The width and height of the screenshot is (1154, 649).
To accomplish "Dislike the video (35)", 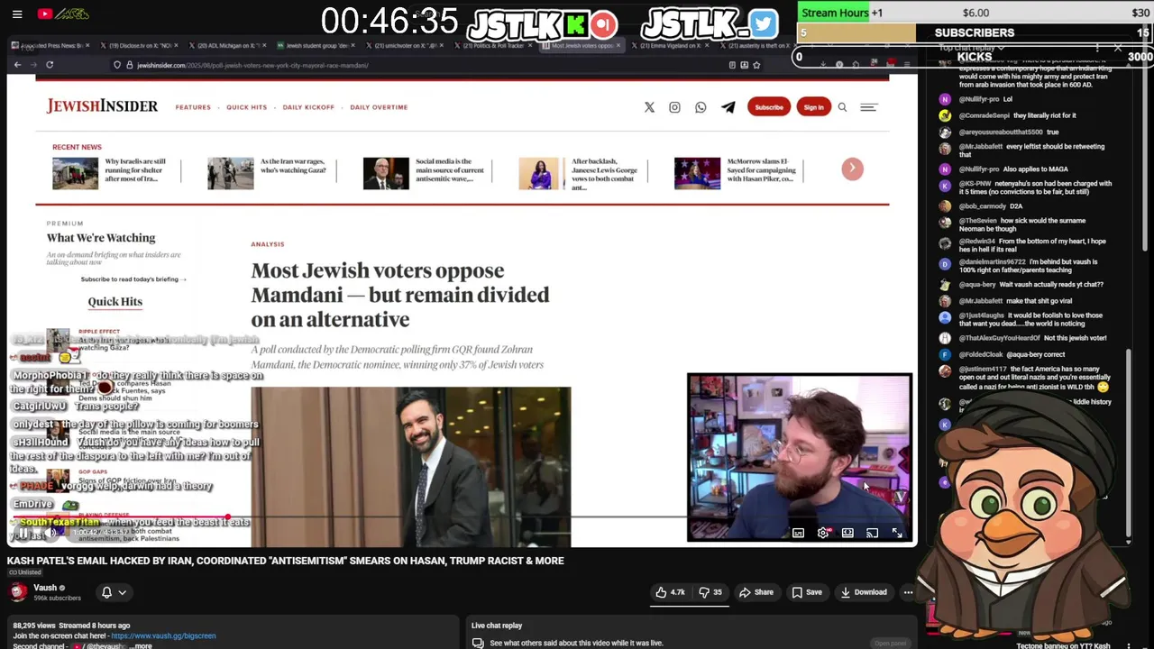I will [x=710, y=592].
